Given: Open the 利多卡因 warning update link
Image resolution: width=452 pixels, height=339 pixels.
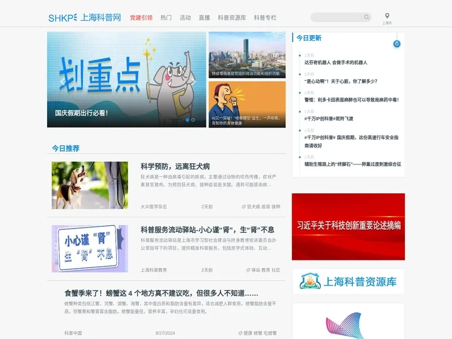Looking at the screenshot, I should 352,100.
